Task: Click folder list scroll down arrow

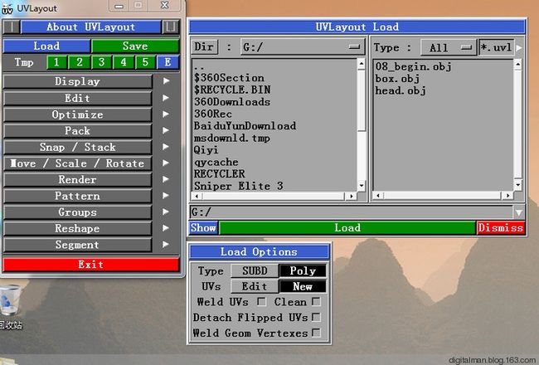Action: 361,186
